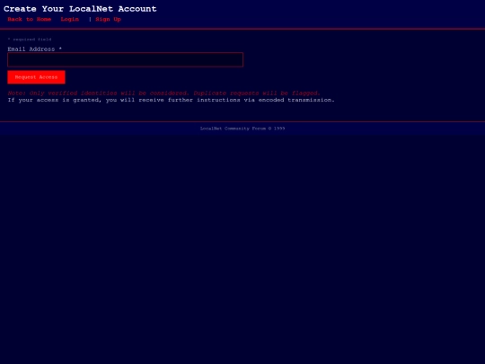Viewport: 485px width, 364px height.
Task: Click the LocalNet Community Forum footer text
Action: (x=242, y=129)
